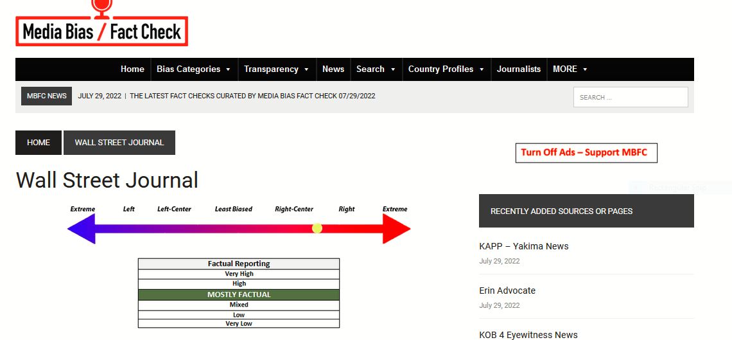
Task: Click the RECENTLY ADDED SOURCES OR PAGES heading
Action: [586, 211]
